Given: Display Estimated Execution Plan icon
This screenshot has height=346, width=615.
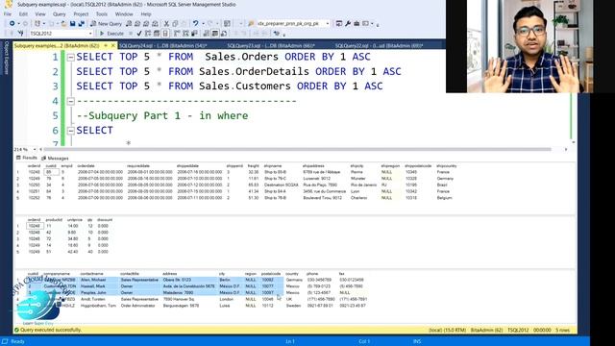Looking at the screenshot, I should pos(147,34).
